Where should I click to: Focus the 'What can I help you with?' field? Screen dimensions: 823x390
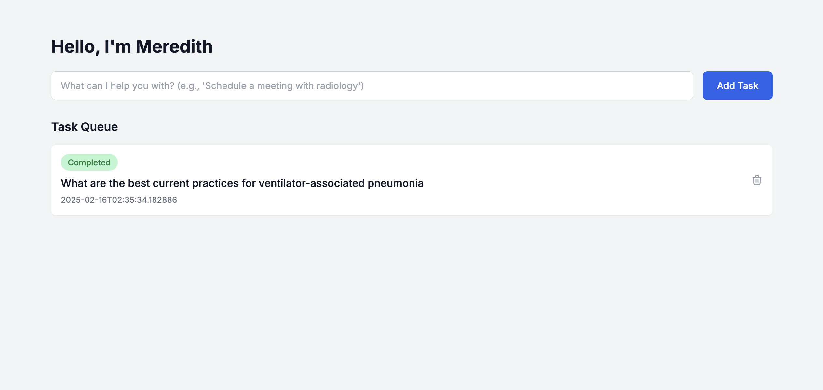click(x=372, y=86)
